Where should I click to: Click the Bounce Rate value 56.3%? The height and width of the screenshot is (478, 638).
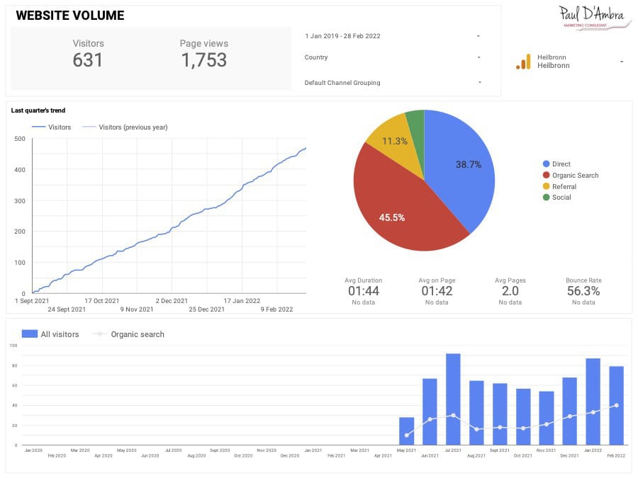point(583,291)
